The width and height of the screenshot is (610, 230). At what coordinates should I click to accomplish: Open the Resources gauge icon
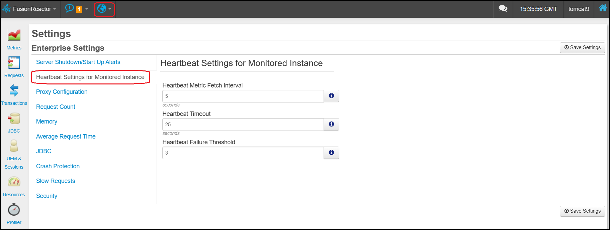pyautogui.click(x=14, y=182)
